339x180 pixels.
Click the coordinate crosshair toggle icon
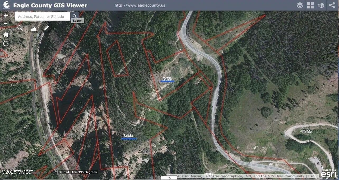click(55, 172)
